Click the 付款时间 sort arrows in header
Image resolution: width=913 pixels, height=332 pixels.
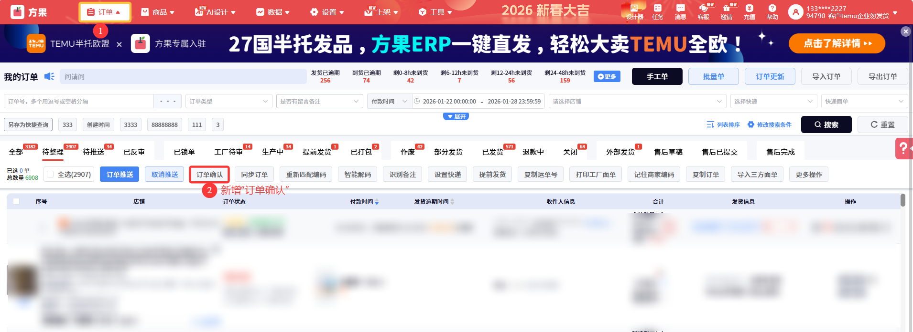377,202
